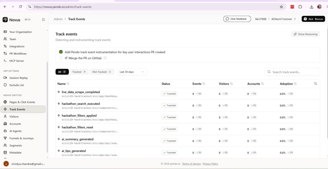Image resolution: width=328 pixels, height=169 pixels.
Task: Open ai_summary_generated event
Action: [78, 139]
